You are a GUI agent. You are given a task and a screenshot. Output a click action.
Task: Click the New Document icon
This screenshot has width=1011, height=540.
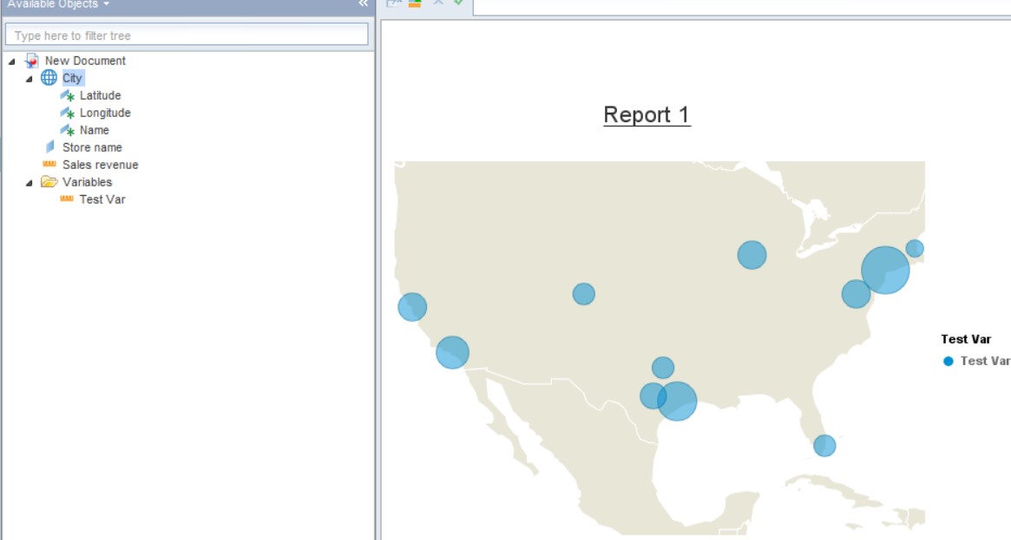click(30, 61)
